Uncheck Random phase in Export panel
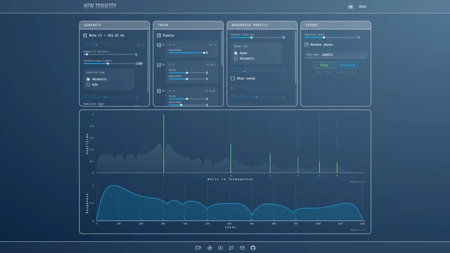The height and width of the screenshot is (253, 450). tap(307, 44)
